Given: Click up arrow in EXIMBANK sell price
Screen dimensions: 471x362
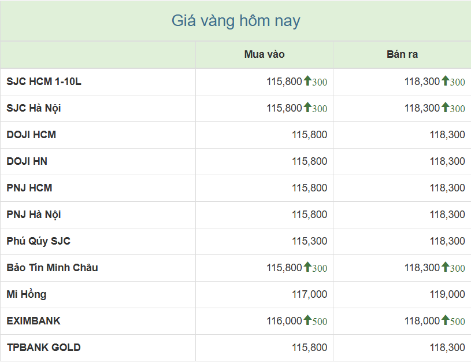Looking at the screenshot, I should 446,321.
